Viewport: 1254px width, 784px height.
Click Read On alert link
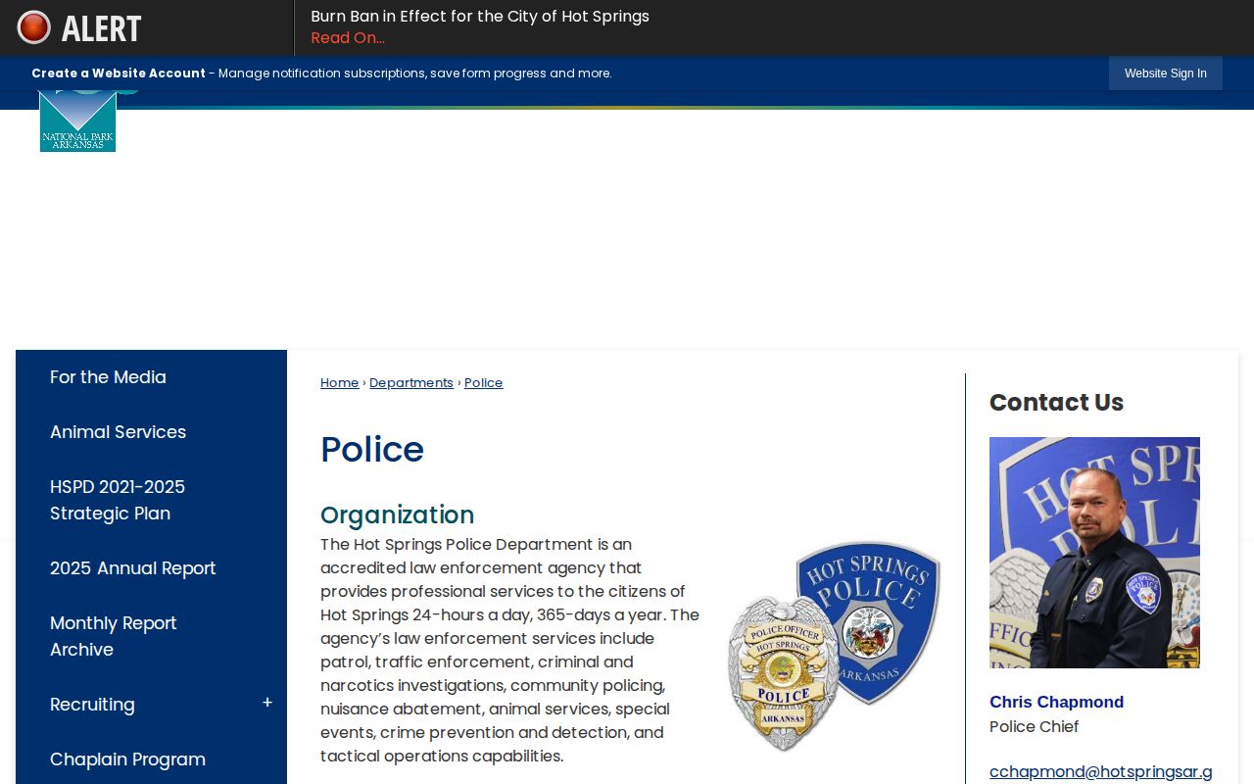coord(348,38)
